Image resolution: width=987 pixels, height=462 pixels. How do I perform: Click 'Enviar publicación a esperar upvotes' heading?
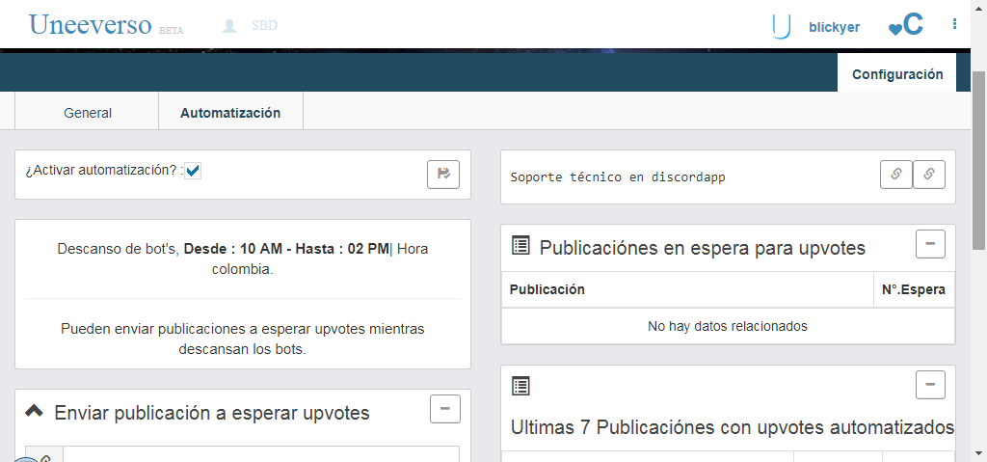point(211,413)
